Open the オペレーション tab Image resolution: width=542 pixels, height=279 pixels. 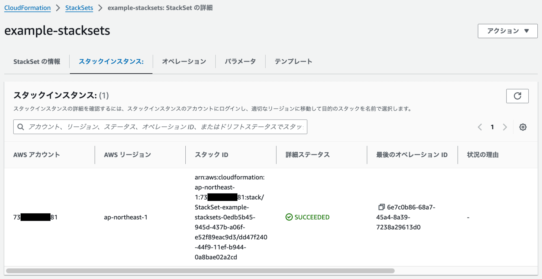[x=184, y=62]
